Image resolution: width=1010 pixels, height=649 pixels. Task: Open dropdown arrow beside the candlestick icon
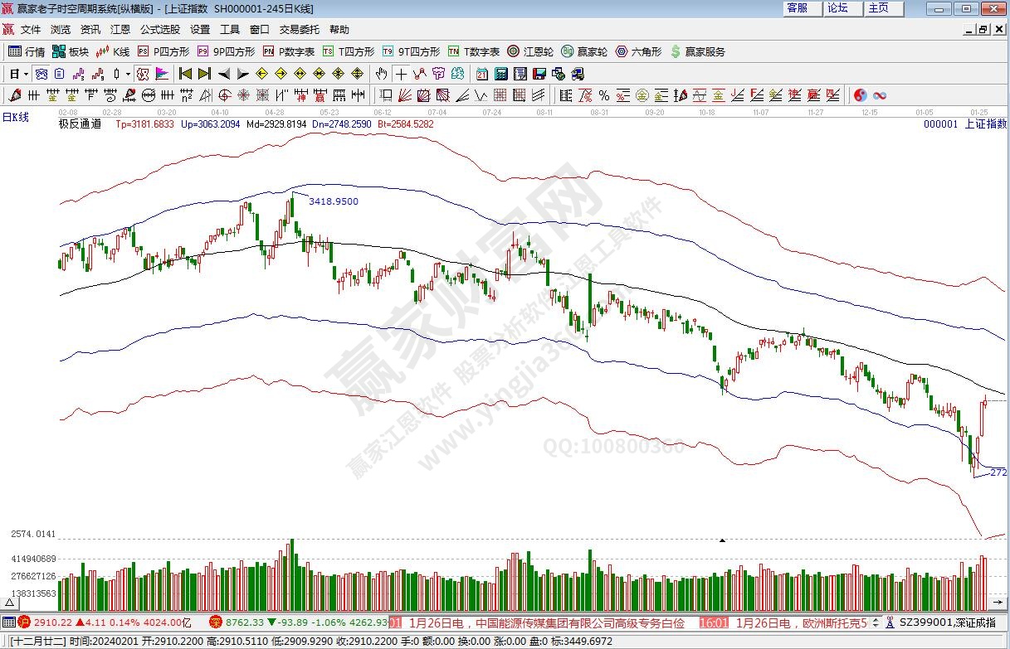(127, 74)
